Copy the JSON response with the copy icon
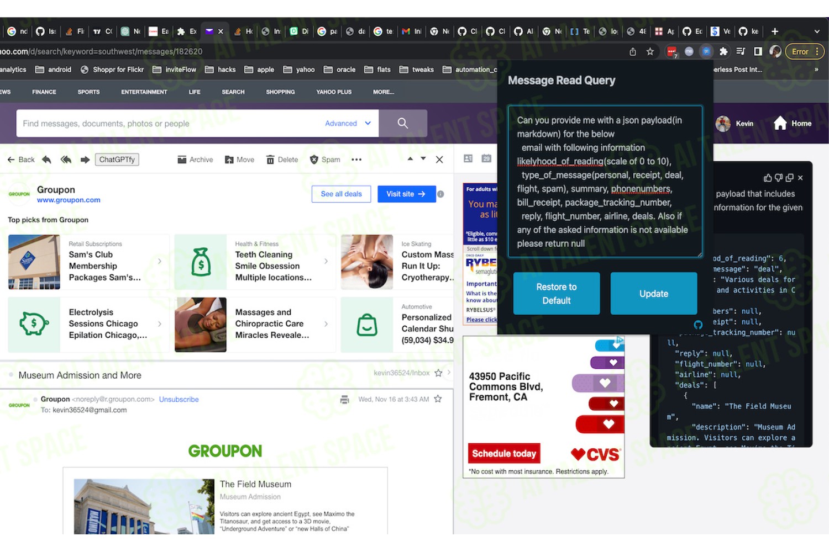 tap(789, 178)
